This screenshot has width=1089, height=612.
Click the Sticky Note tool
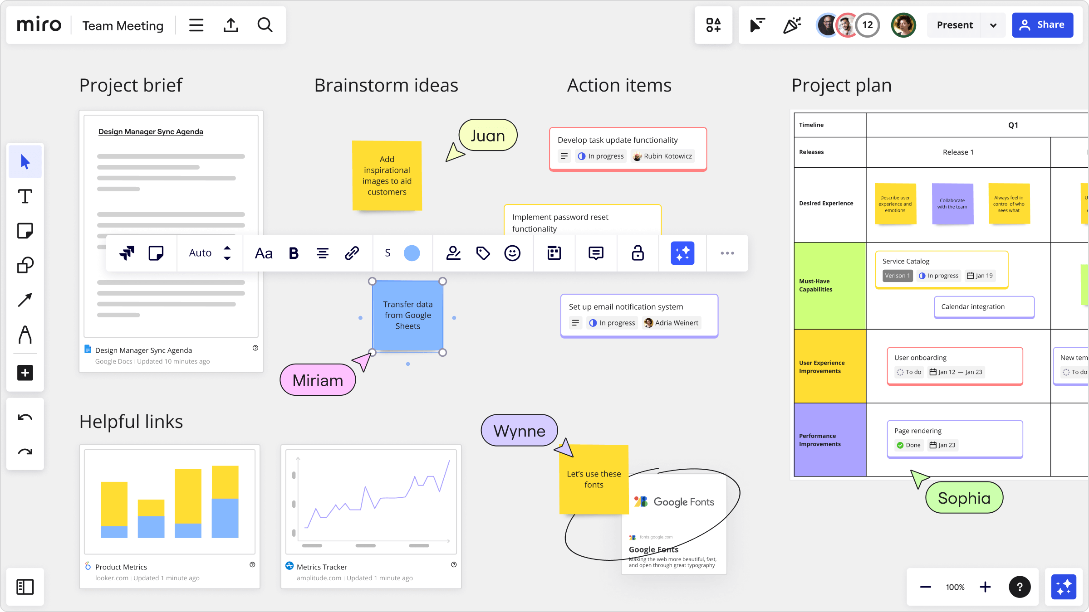pos(25,230)
